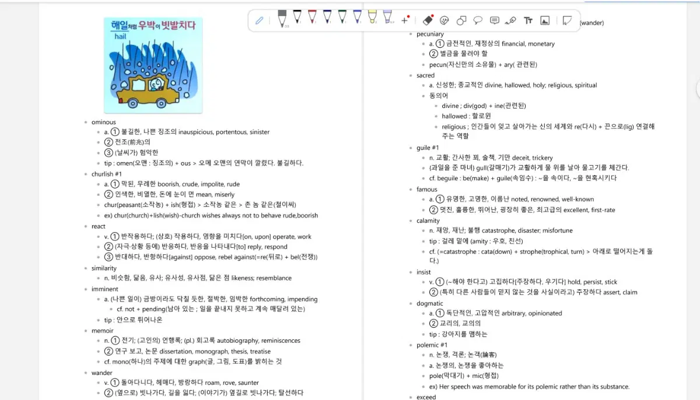The image size is (700, 400).
Task: Select the shapes tool
Action: [461, 20]
